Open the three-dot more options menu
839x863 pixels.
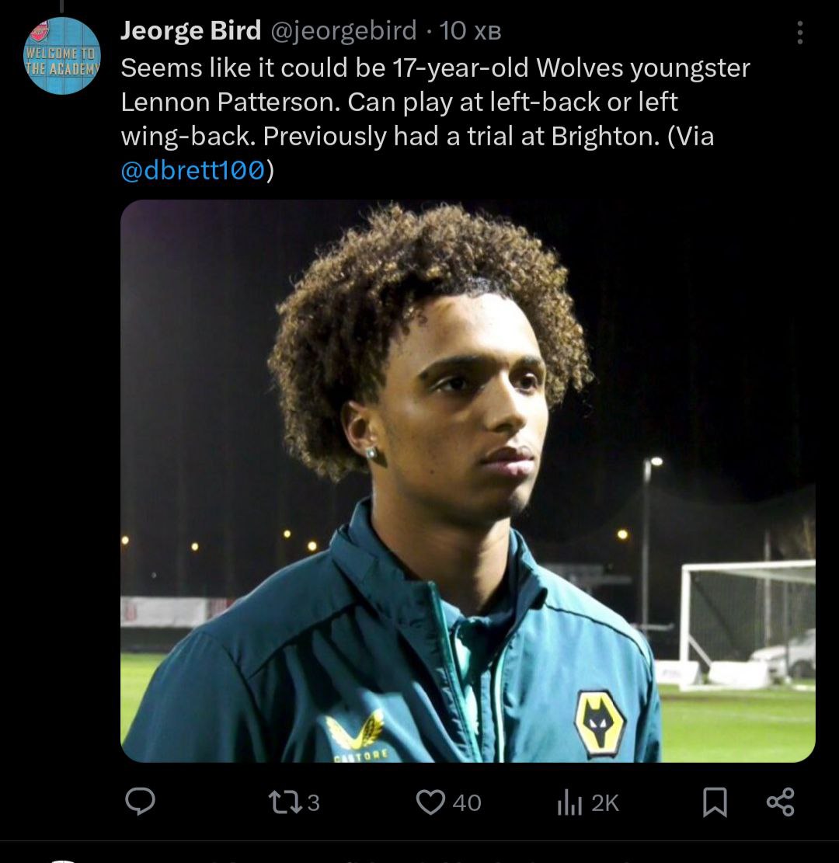(x=799, y=33)
